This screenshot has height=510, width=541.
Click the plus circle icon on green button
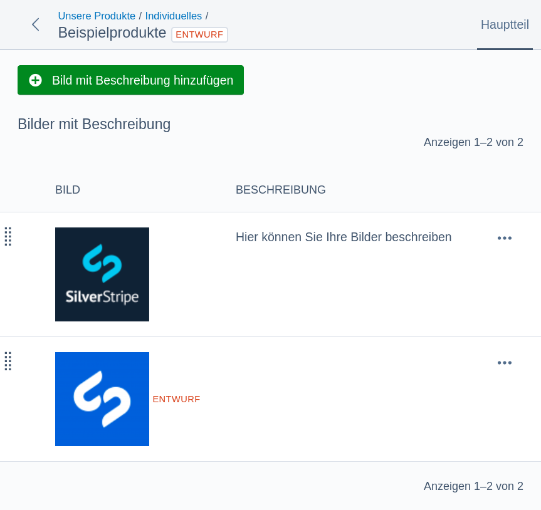pos(35,80)
